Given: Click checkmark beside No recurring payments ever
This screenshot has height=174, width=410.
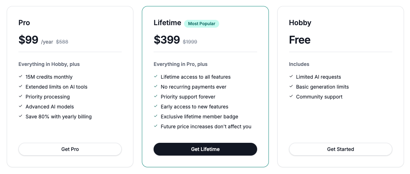Looking at the screenshot, I should coord(156,86).
